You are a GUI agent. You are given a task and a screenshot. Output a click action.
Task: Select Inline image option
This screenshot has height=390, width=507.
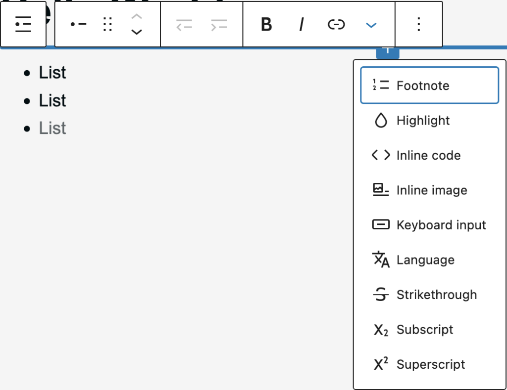(430, 190)
